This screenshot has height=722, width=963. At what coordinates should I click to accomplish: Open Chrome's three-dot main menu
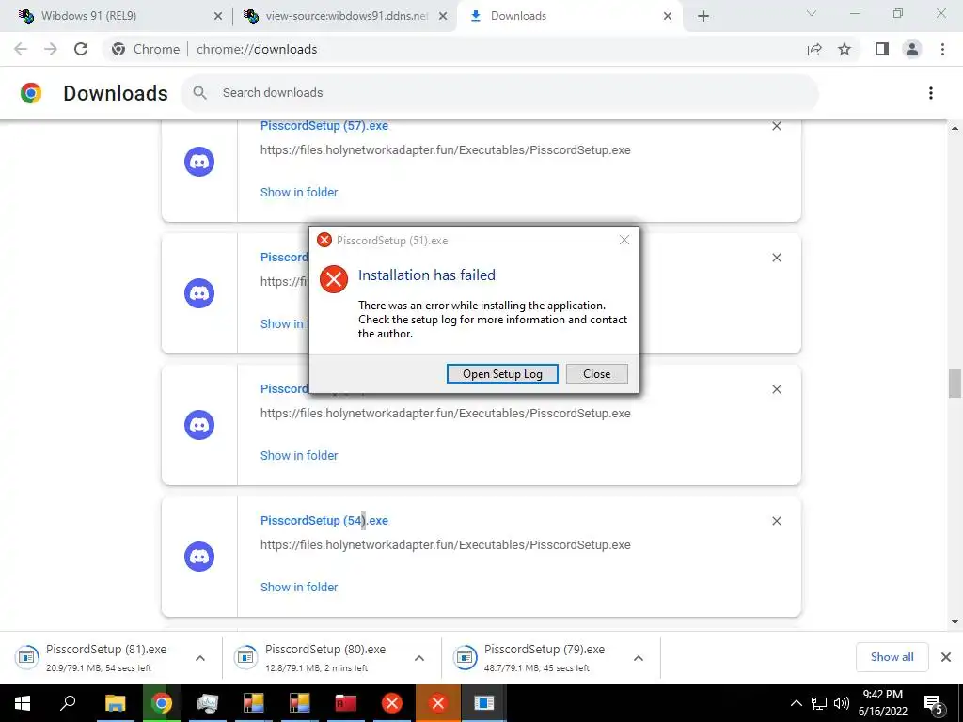[942, 49]
